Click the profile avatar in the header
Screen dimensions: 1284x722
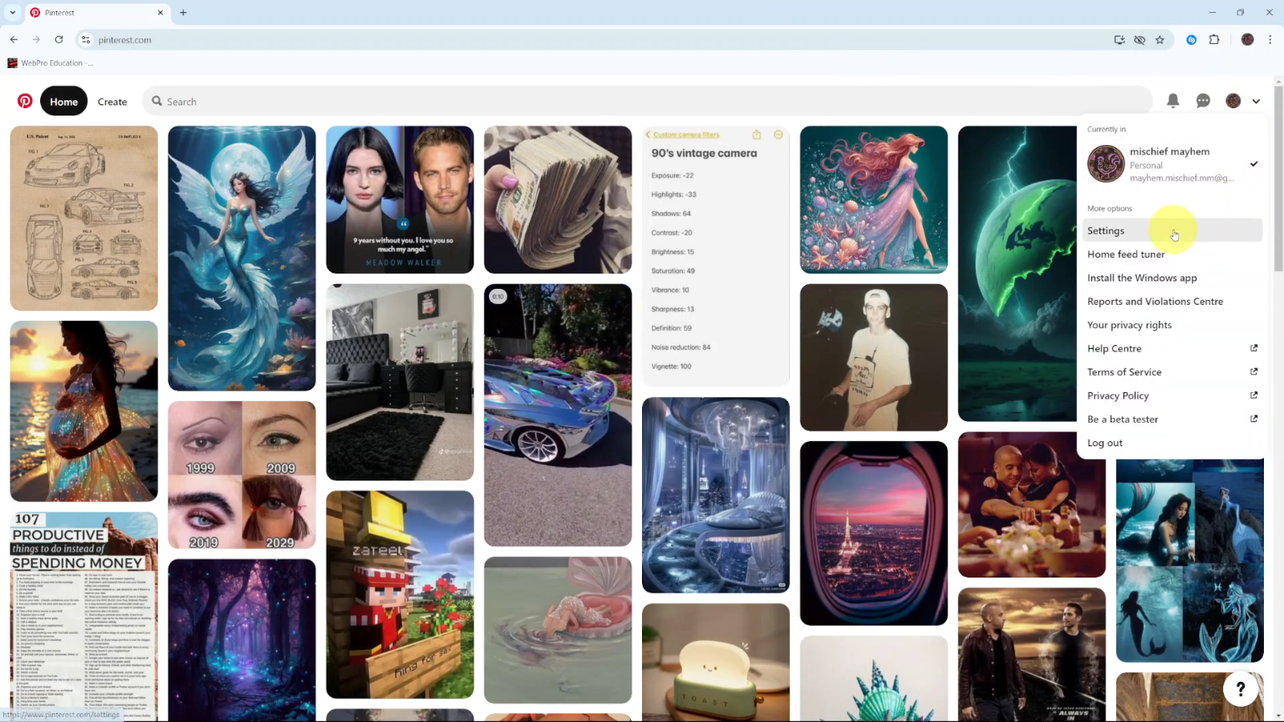click(1233, 101)
